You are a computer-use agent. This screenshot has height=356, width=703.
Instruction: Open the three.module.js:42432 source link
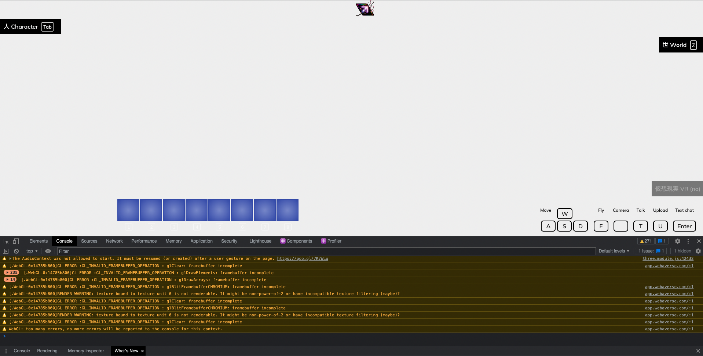[668, 258]
